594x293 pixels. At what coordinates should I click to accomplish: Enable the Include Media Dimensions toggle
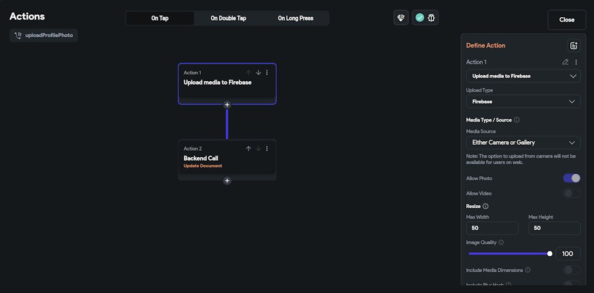[571, 270]
